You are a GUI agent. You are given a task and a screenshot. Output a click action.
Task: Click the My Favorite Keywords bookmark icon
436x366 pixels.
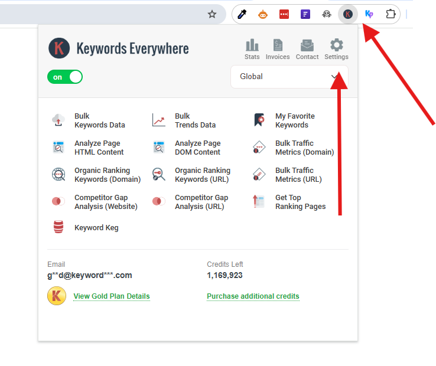[259, 120]
